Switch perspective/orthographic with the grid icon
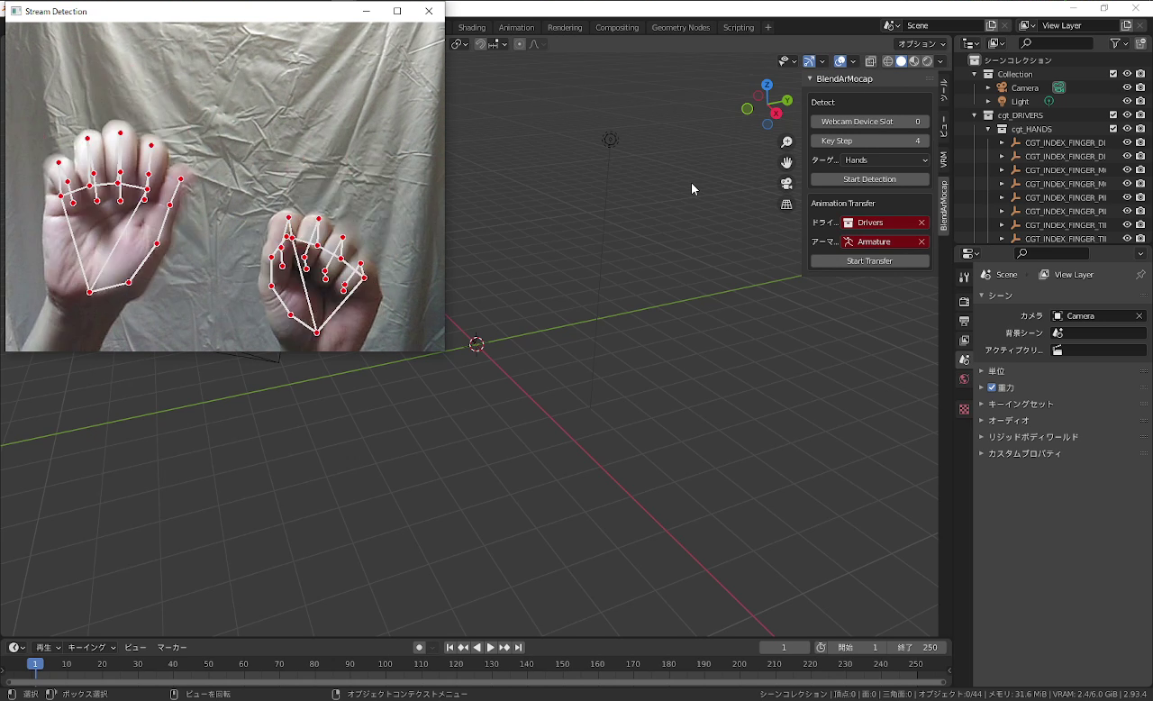 pos(786,205)
